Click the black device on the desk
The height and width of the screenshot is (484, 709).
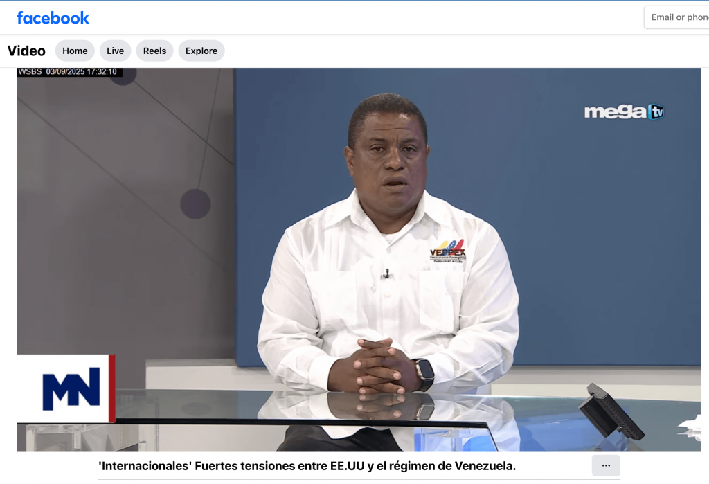tap(611, 413)
